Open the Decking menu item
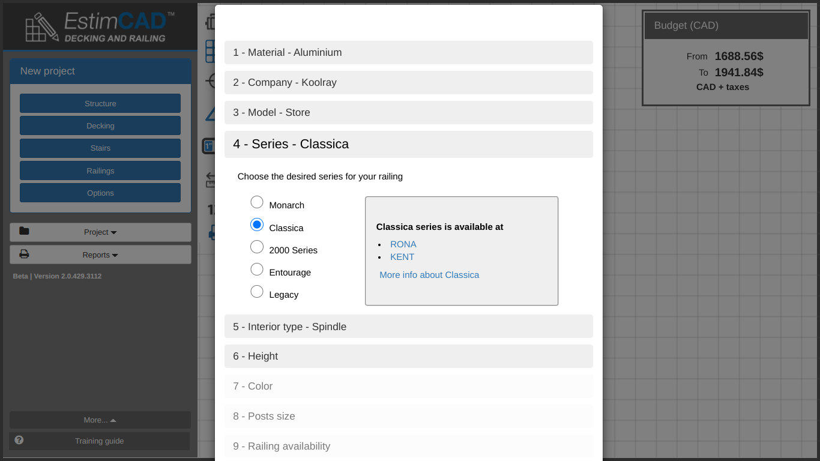The width and height of the screenshot is (820, 461). [x=100, y=126]
